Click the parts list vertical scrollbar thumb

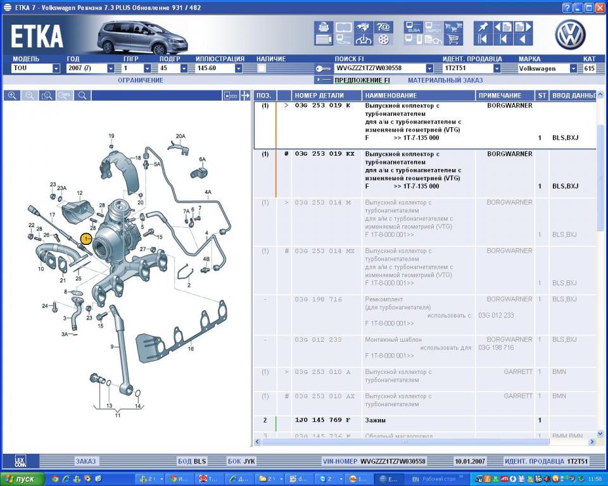[600, 178]
